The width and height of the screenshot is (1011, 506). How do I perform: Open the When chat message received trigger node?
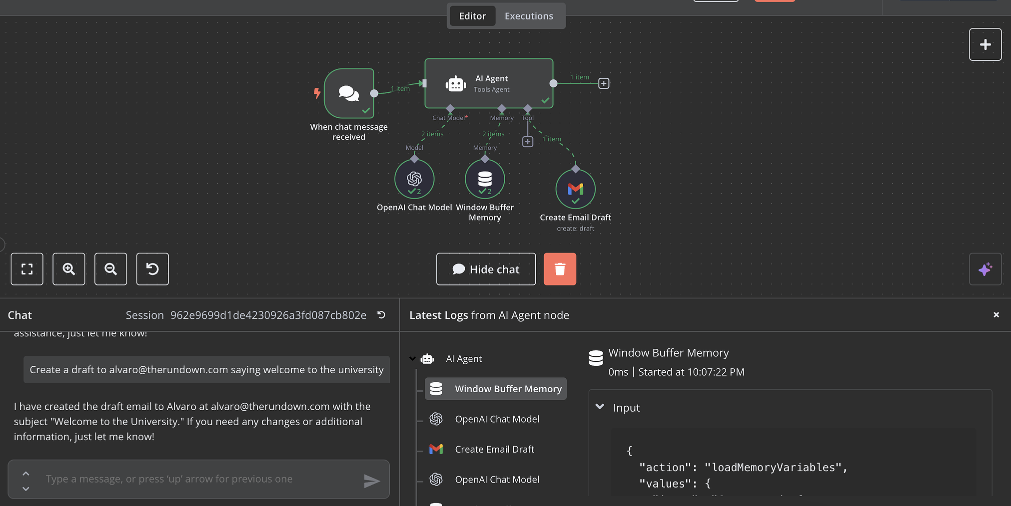click(349, 93)
